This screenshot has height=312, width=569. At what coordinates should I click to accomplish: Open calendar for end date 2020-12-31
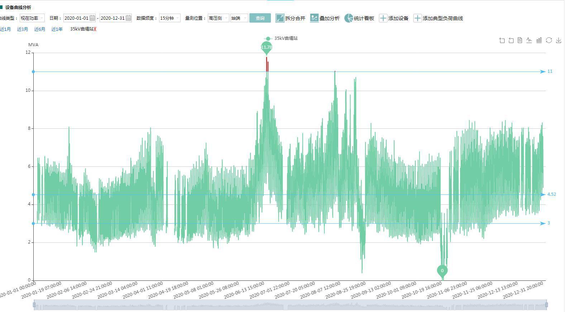tap(128, 18)
